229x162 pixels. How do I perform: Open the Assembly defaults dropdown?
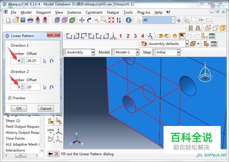pos(187,44)
